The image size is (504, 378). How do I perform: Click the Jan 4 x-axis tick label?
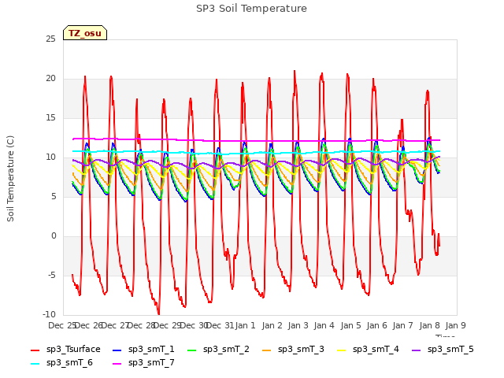click(x=324, y=325)
